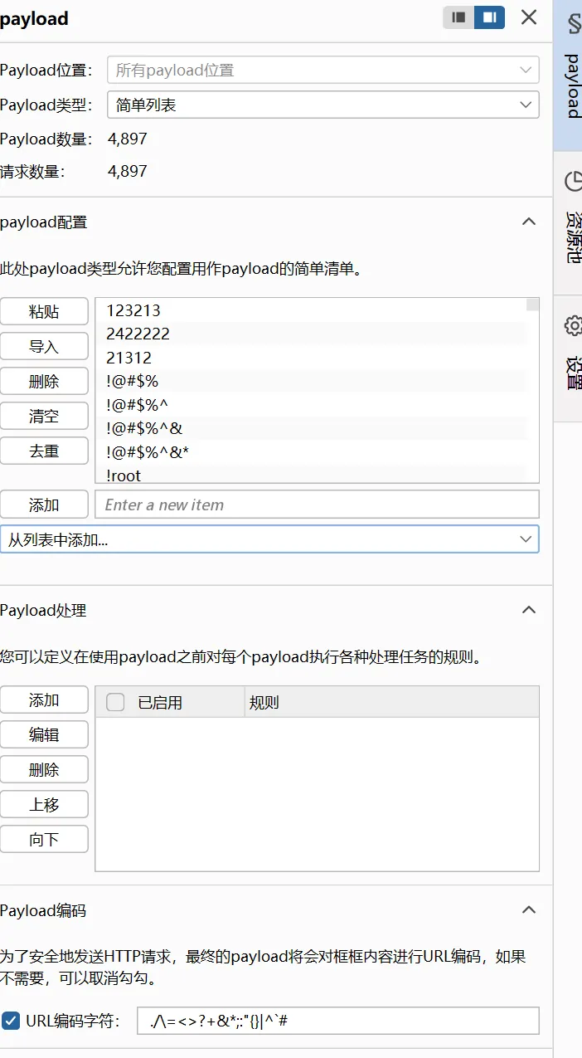Click the 粘贴 button
This screenshot has height=1058, width=582.
[x=44, y=312]
